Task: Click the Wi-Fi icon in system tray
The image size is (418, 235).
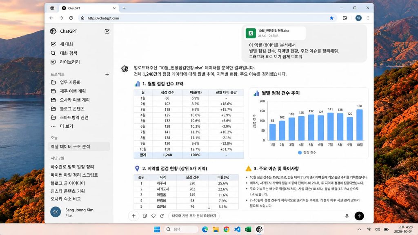Action: click(x=369, y=229)
